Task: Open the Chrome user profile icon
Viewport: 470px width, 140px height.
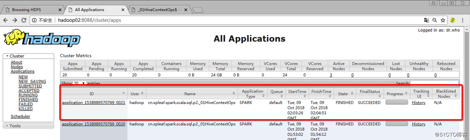Action: pos(434,3)
